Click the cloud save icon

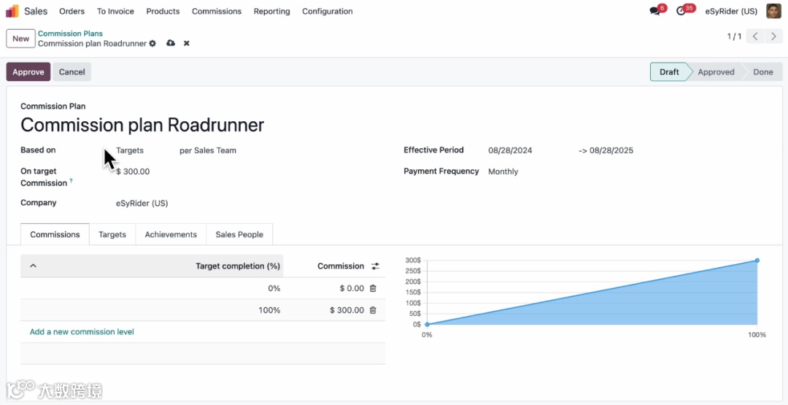tap(171, 43)
